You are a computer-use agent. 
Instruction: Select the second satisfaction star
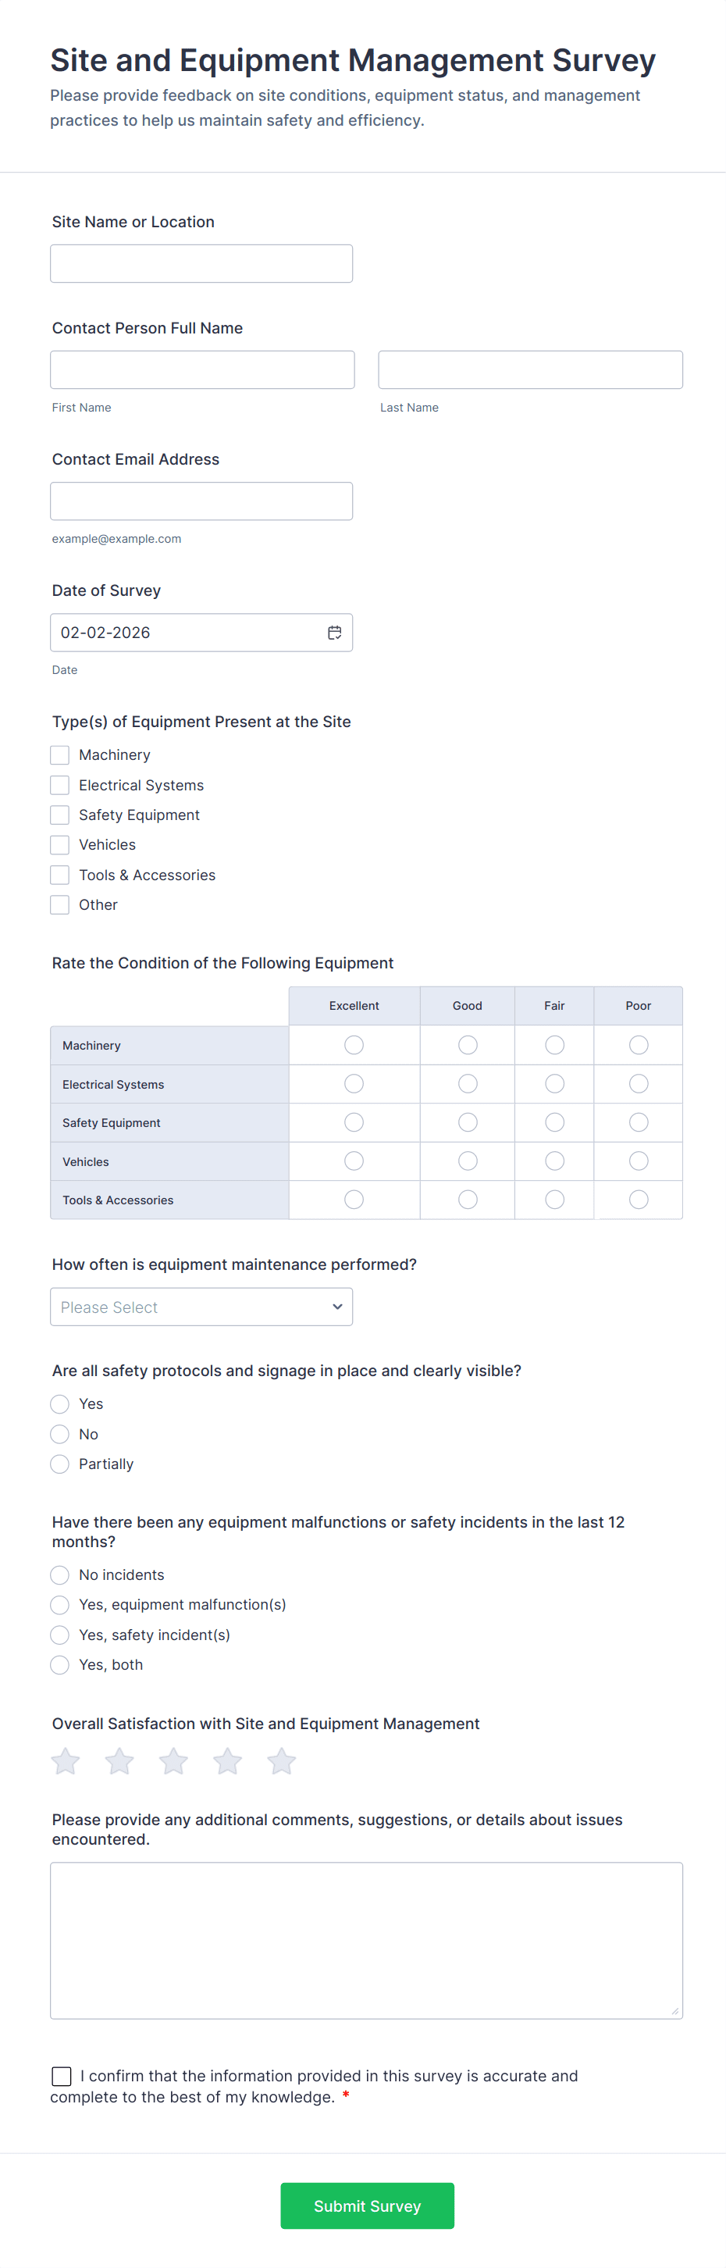119,1761
